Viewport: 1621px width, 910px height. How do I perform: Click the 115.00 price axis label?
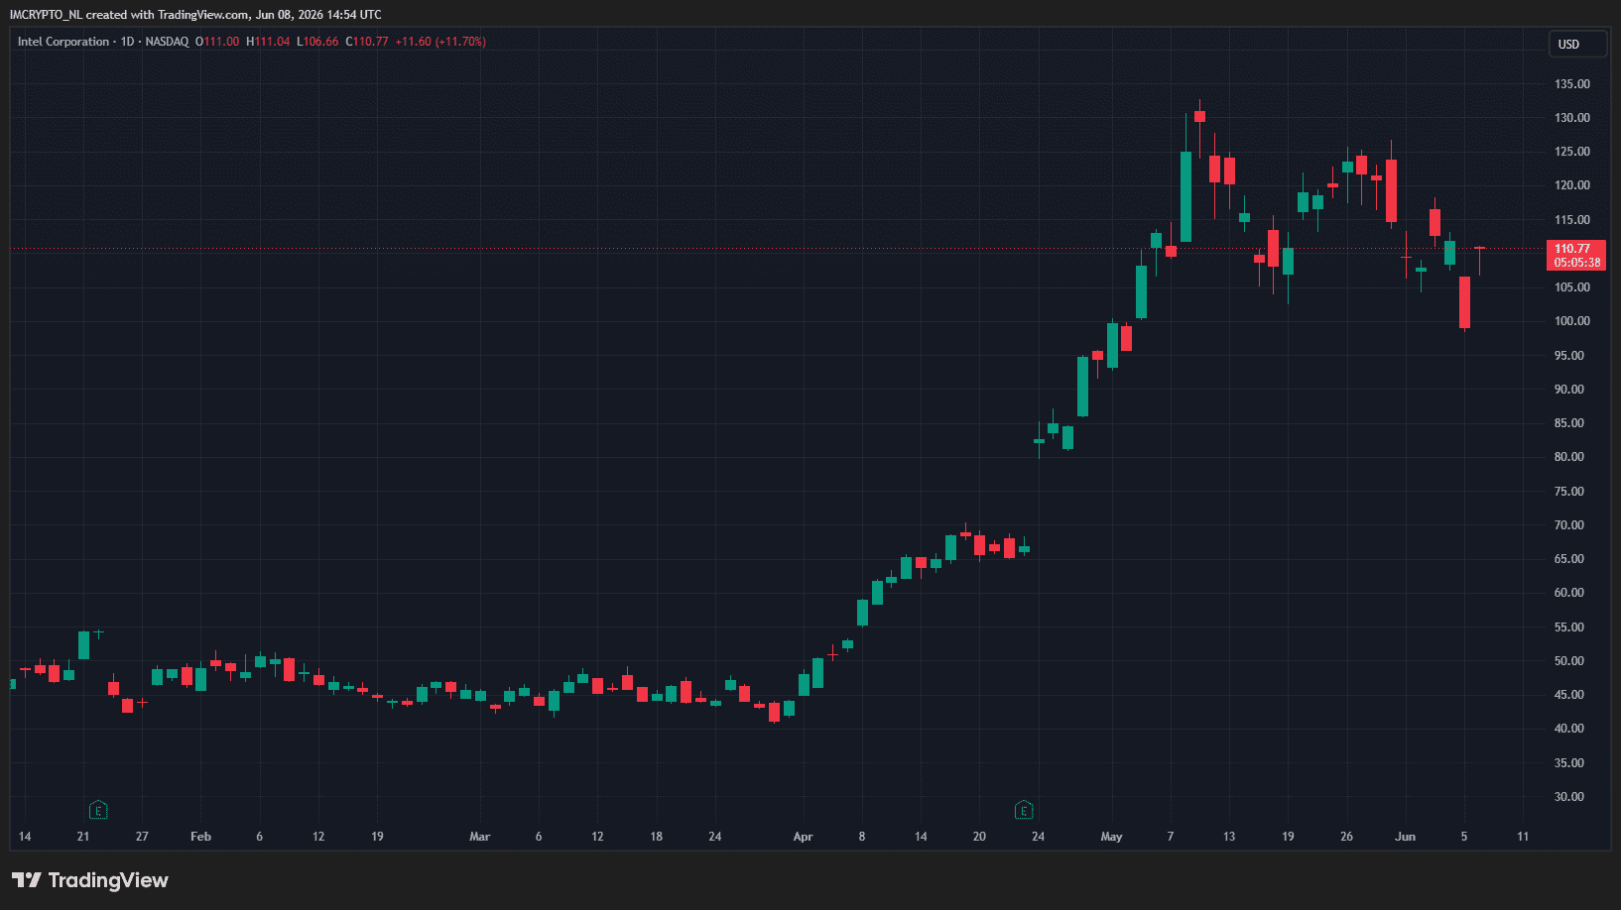pos(1572,220)
